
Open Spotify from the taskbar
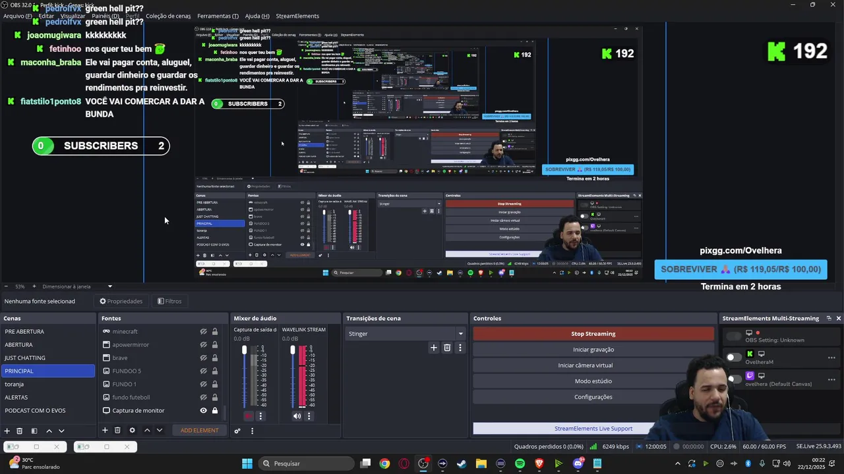[520, 463]
